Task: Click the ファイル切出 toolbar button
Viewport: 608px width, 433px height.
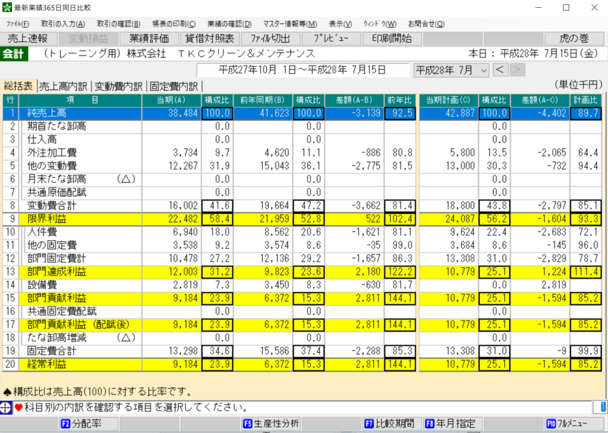Action: [270, 39]
